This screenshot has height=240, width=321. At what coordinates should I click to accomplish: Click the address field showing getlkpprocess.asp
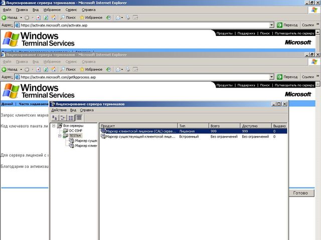click(141, 77)
